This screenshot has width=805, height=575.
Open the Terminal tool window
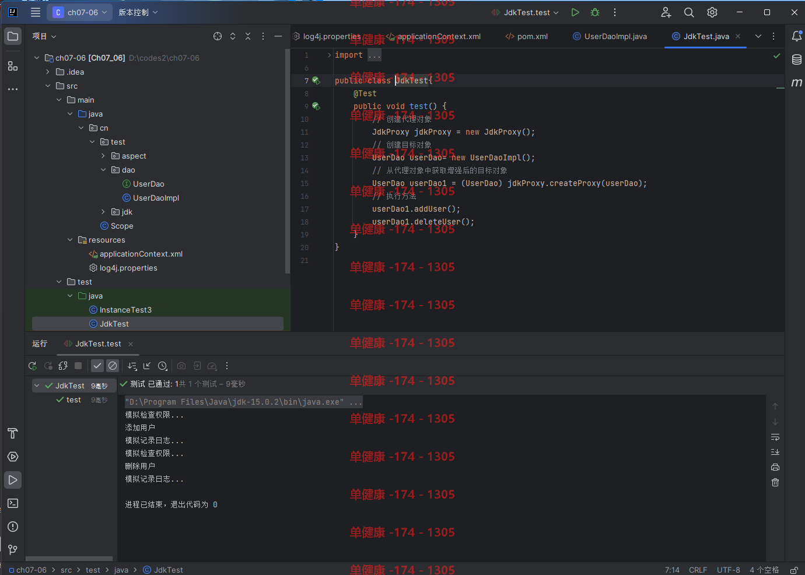[x=13, y=503]
